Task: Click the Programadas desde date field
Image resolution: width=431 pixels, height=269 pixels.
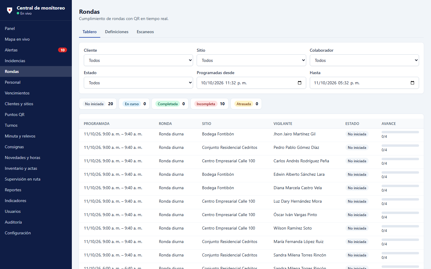Action: (x=251, y=83)
